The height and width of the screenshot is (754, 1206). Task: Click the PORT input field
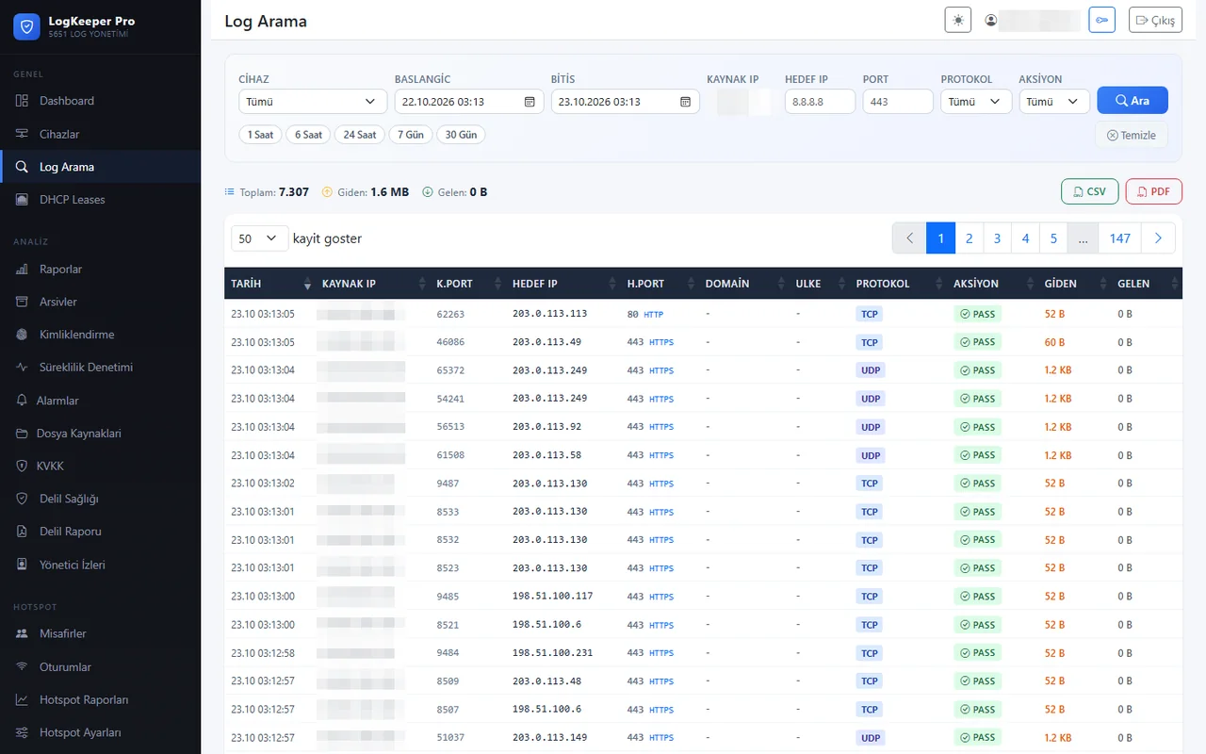[898, 102]
